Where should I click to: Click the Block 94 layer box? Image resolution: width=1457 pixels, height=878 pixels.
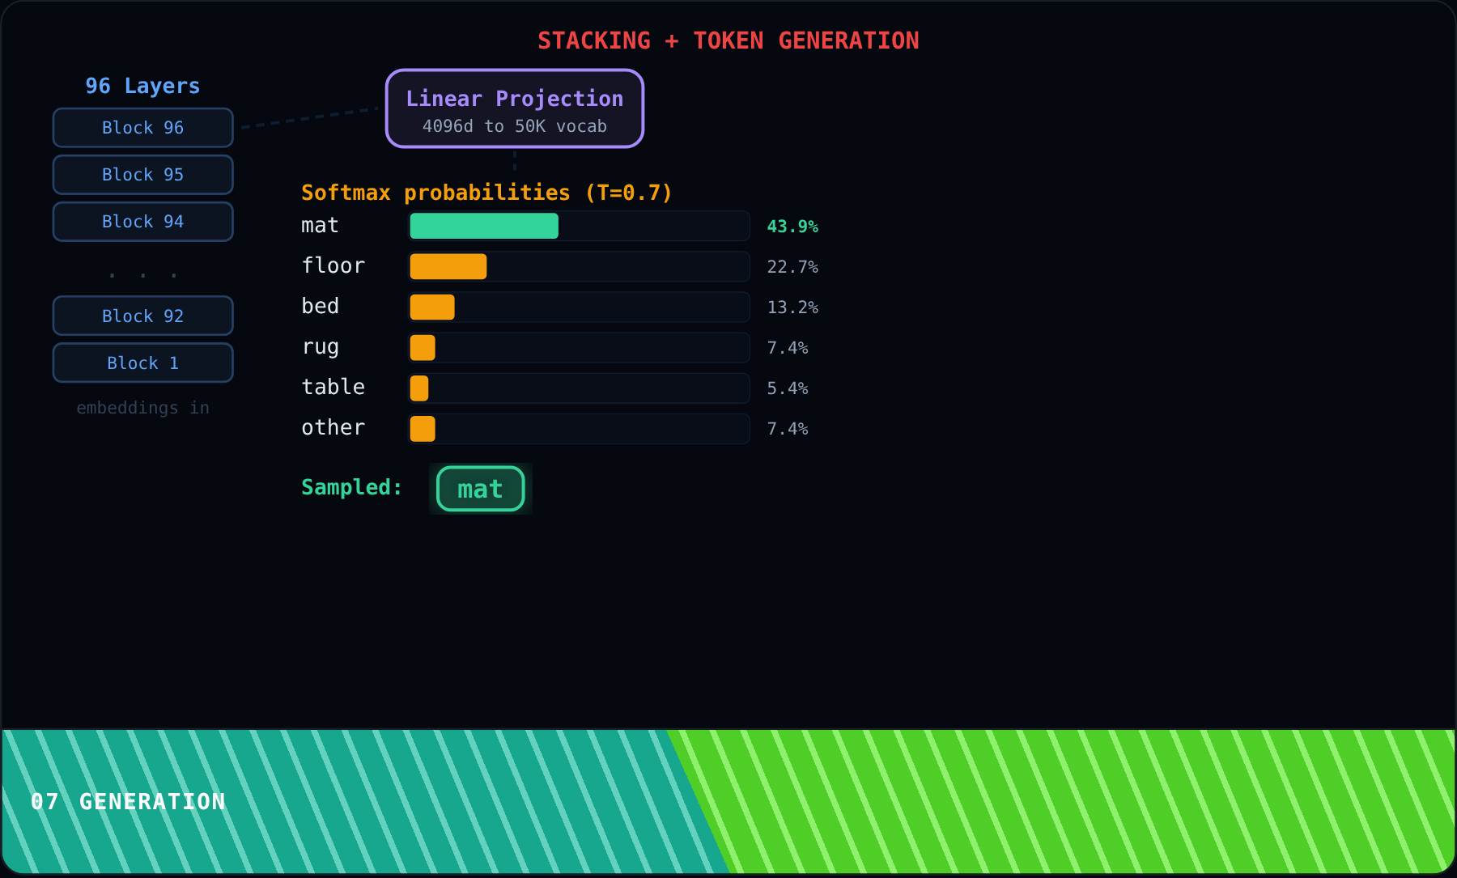143,222
